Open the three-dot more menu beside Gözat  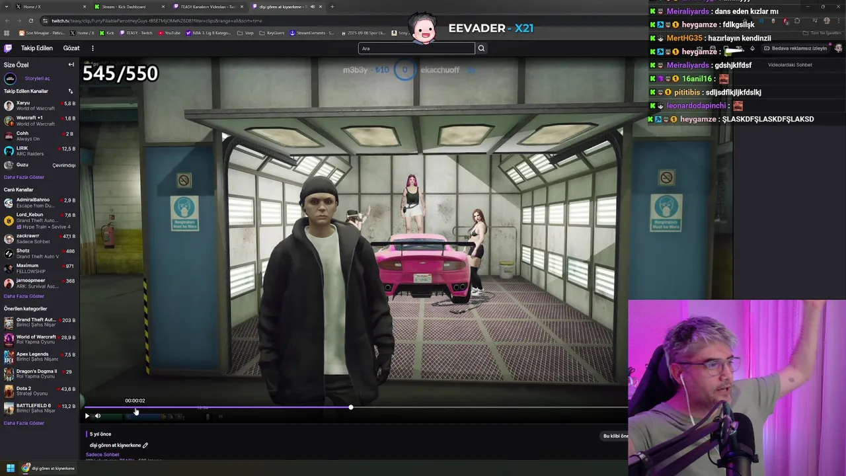click(93, 48)
